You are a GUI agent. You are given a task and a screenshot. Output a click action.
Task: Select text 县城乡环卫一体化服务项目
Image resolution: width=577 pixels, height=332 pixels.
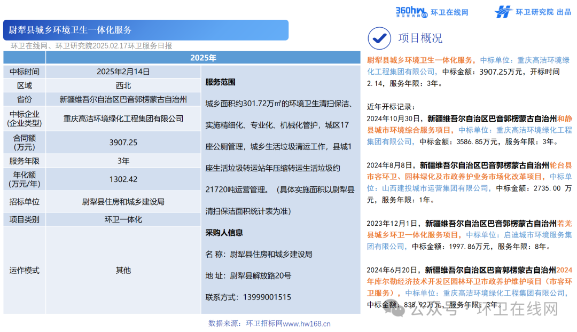pos(412,235)
